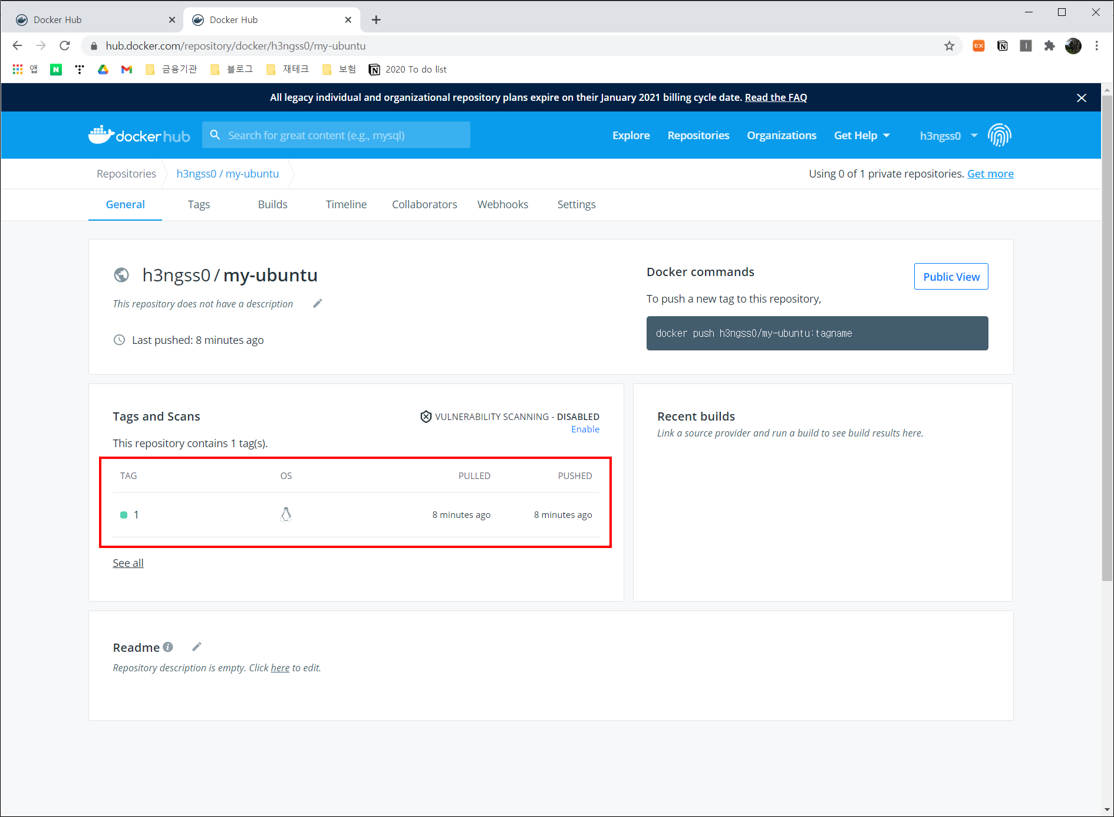
Task: Open the 보험 bookmark folder
Action: coord(339,70)
